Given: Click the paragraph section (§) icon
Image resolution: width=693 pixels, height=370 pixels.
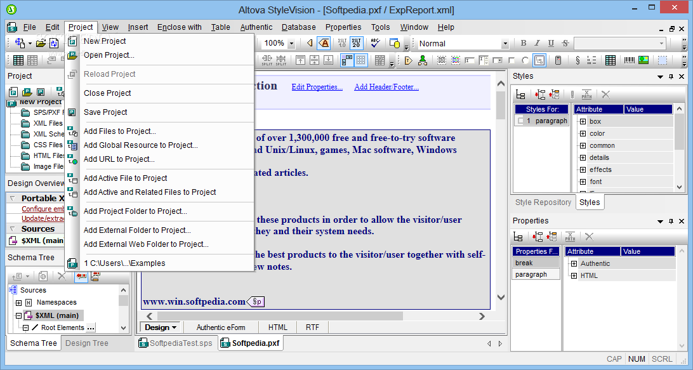Looking at the screenshot, I should pos(577,60).
